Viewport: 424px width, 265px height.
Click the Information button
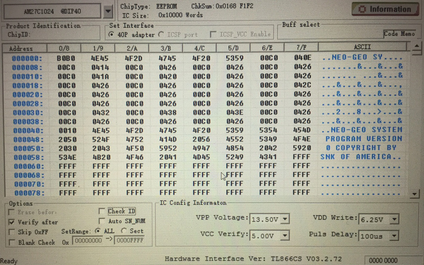tap(385, 9)
